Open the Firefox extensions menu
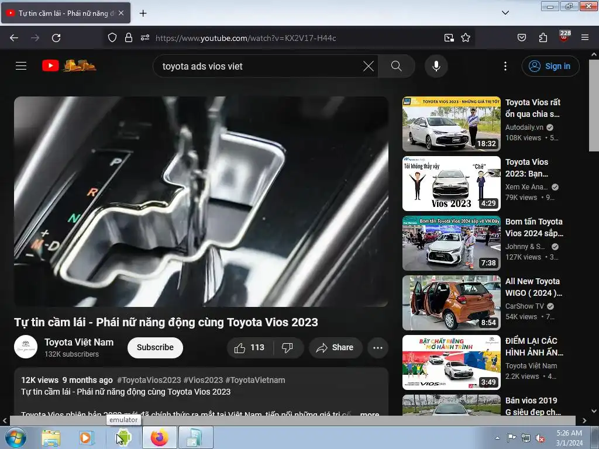The width and height of the screenshot is (599, 449). (543, 37)
